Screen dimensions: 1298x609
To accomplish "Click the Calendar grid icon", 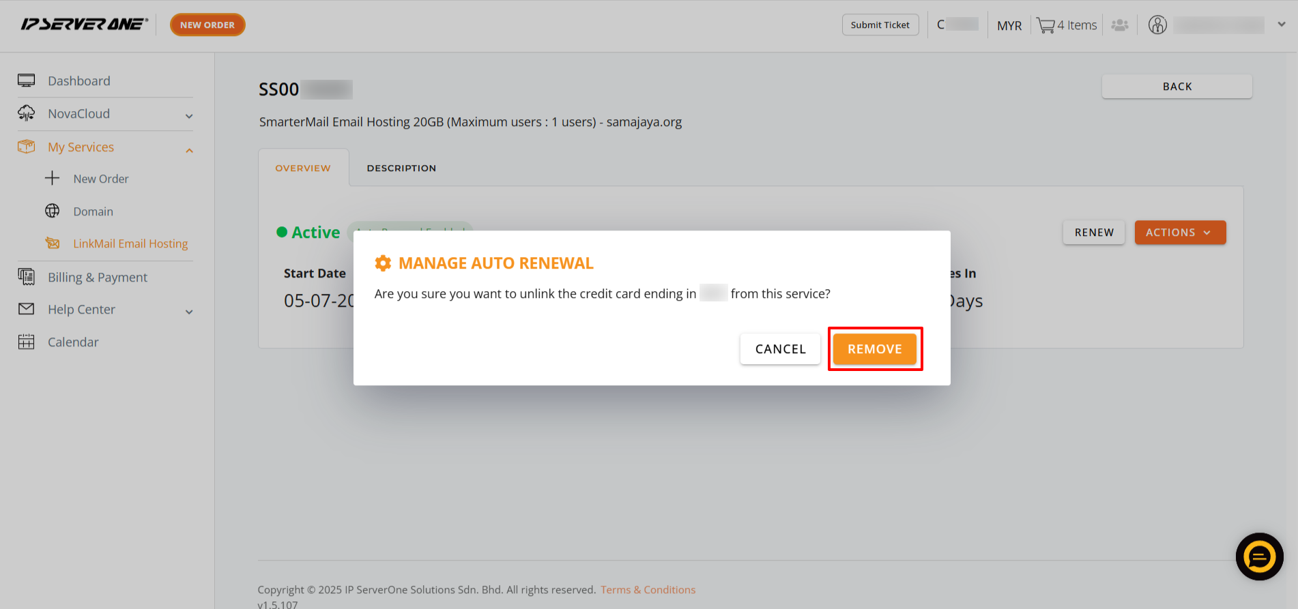I will click(x=26, y=342).
